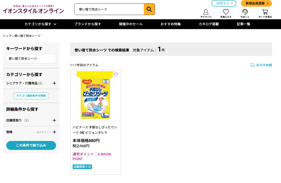Click カテゴリ選択条件を解除 button

click(x=31, y=96)
